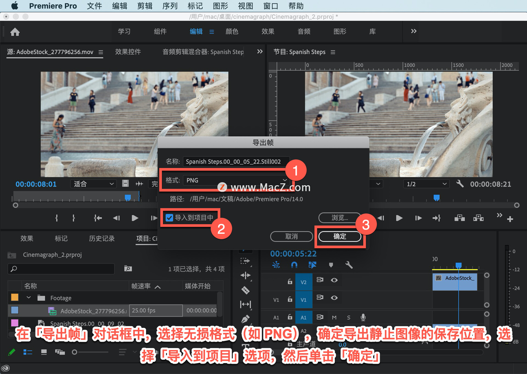Open the Home screen icon
527x374 pixels.
tap(15, 32)
